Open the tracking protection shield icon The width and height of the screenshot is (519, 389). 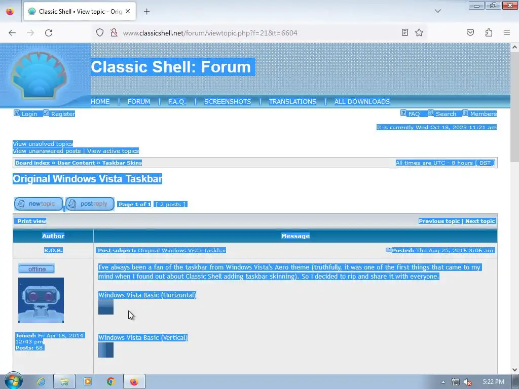tap(100, 32)
